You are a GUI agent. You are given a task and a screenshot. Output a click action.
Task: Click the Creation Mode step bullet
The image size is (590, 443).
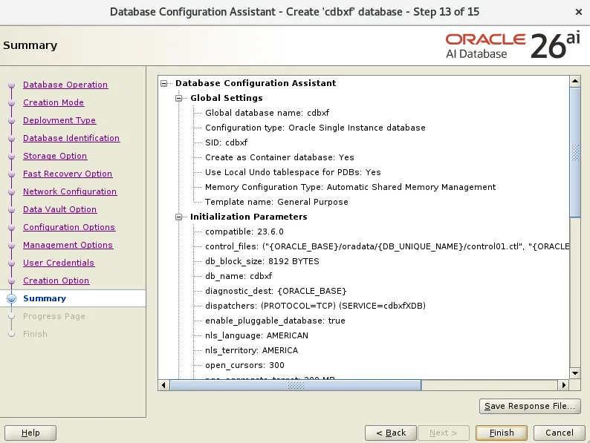[x=12, y=102]
